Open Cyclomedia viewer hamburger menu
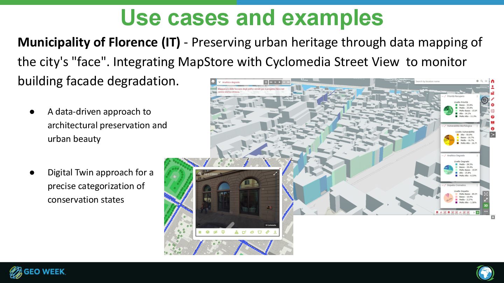Image resolution: width=504 pixels, height=283 pixels. click(x=200, y=232)
